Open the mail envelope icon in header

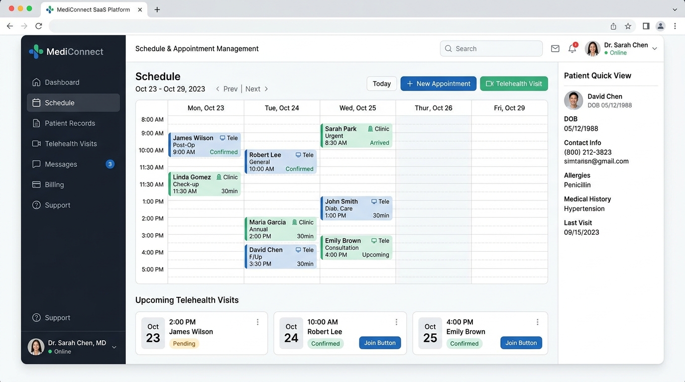(555, 49)
